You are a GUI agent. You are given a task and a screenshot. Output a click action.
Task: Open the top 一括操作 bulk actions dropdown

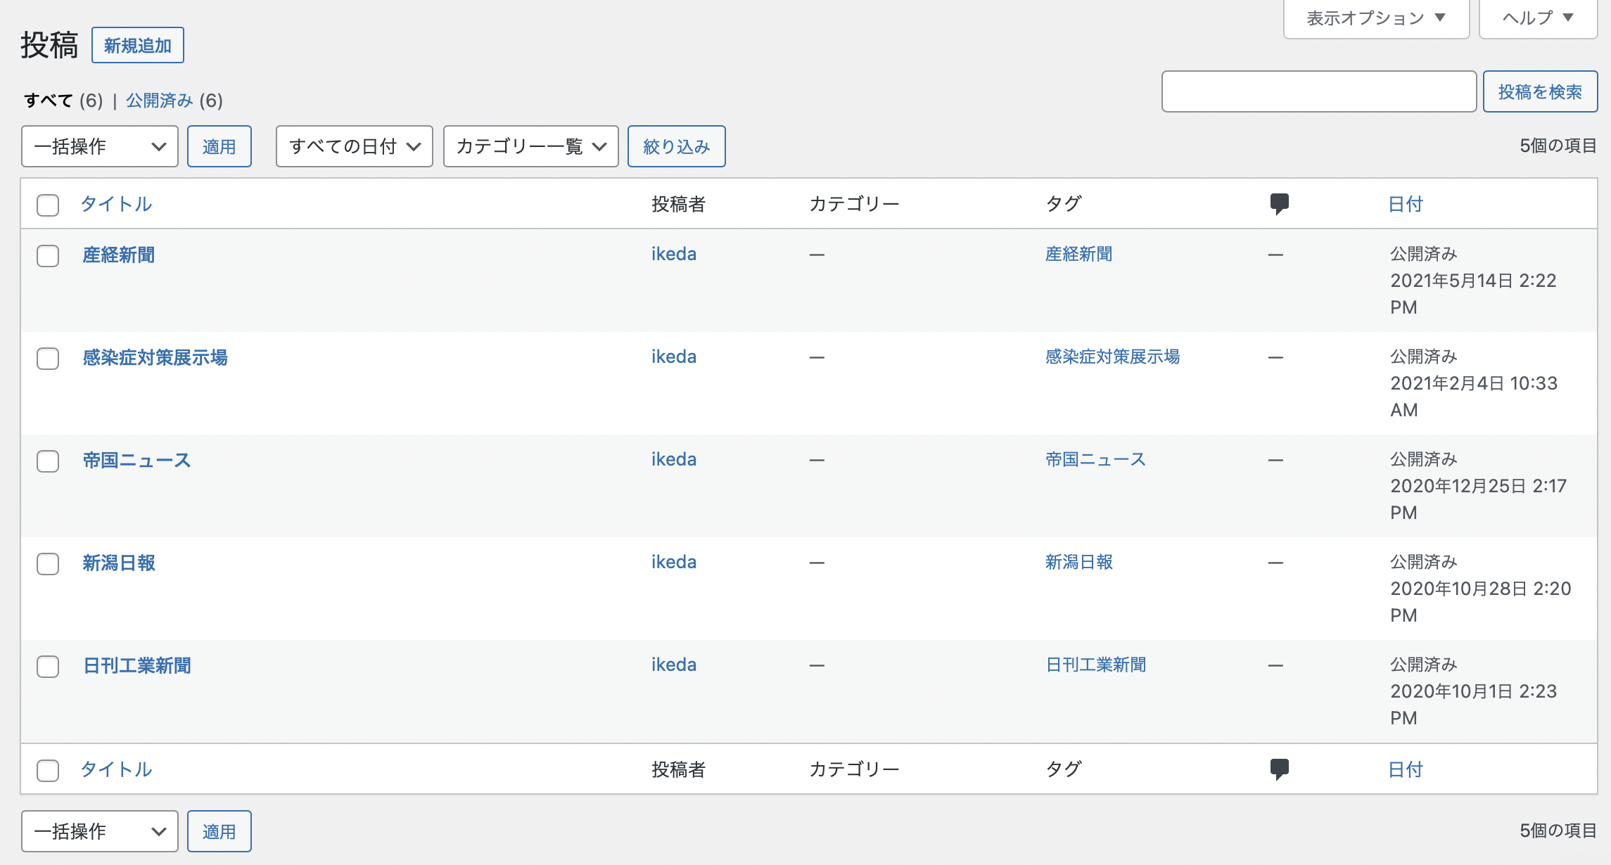(x=100, y=146)
